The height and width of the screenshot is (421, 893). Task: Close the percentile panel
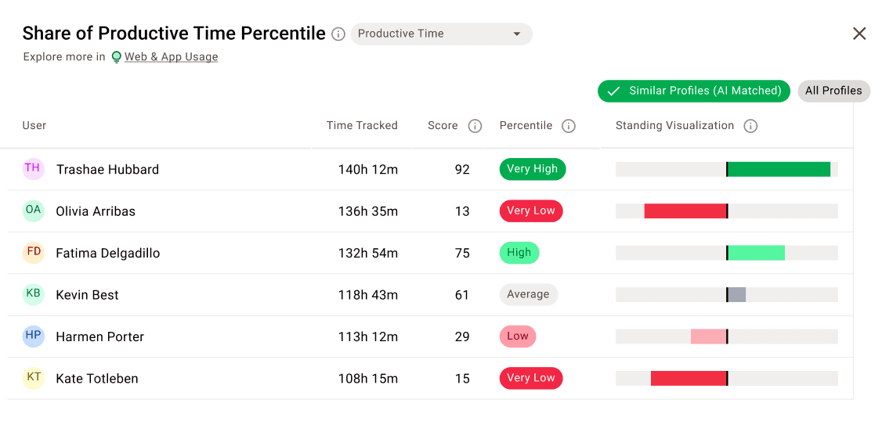[859, 34]
